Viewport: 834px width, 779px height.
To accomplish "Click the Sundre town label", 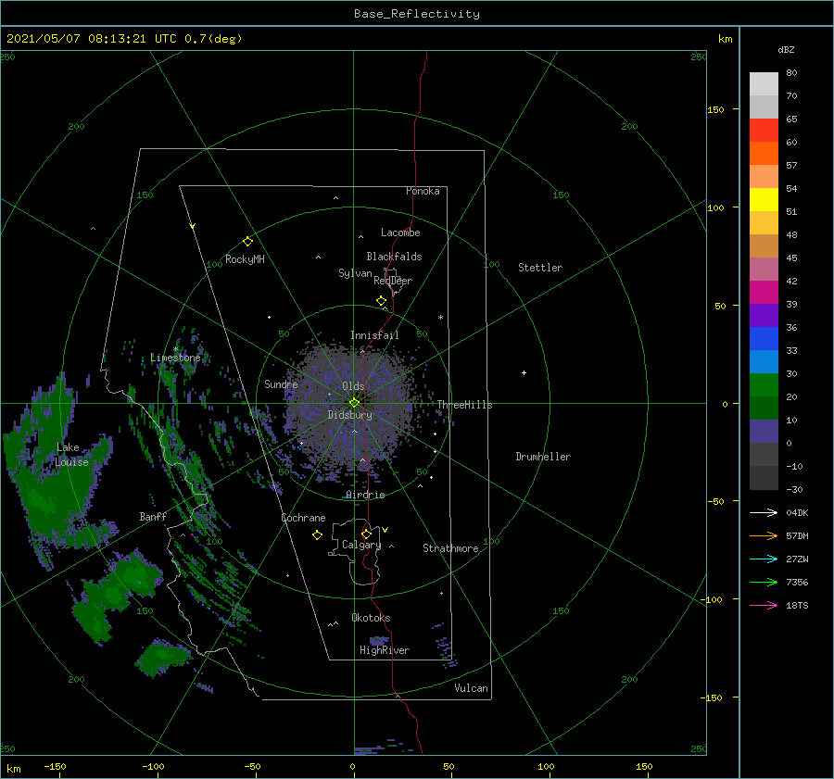I will pyautogui.click(x=281, y=384).
